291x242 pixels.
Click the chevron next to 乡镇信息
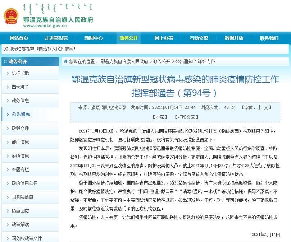[8, 156]
